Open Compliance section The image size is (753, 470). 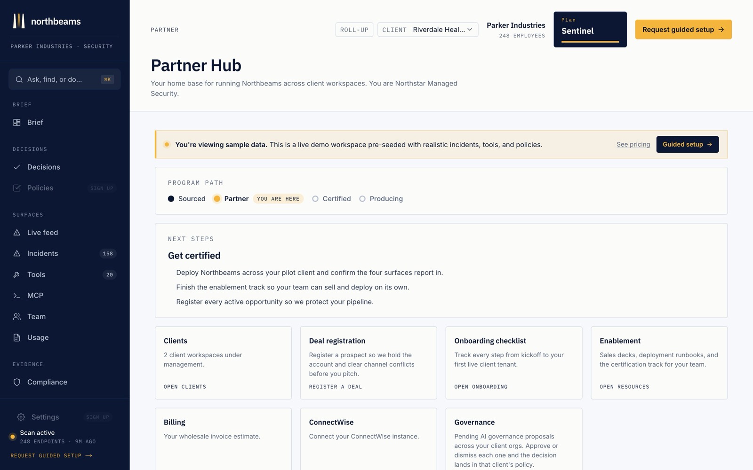tap(64, 382)
